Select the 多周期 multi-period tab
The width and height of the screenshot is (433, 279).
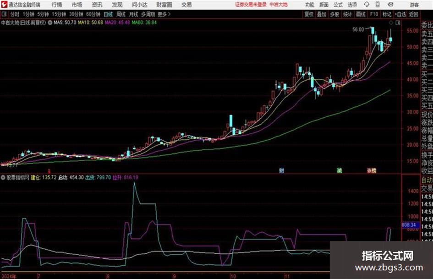point(148,14)
